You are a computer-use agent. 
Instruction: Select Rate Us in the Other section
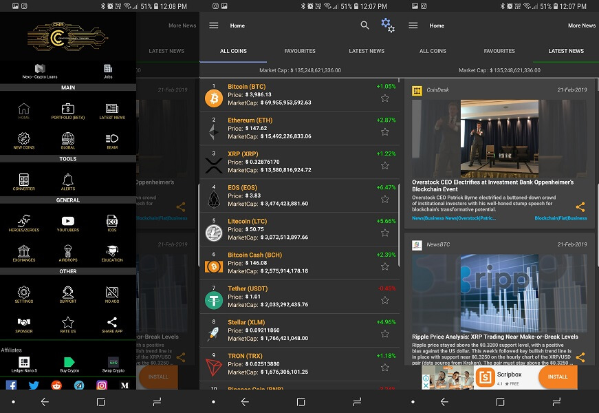click(68, 324)
